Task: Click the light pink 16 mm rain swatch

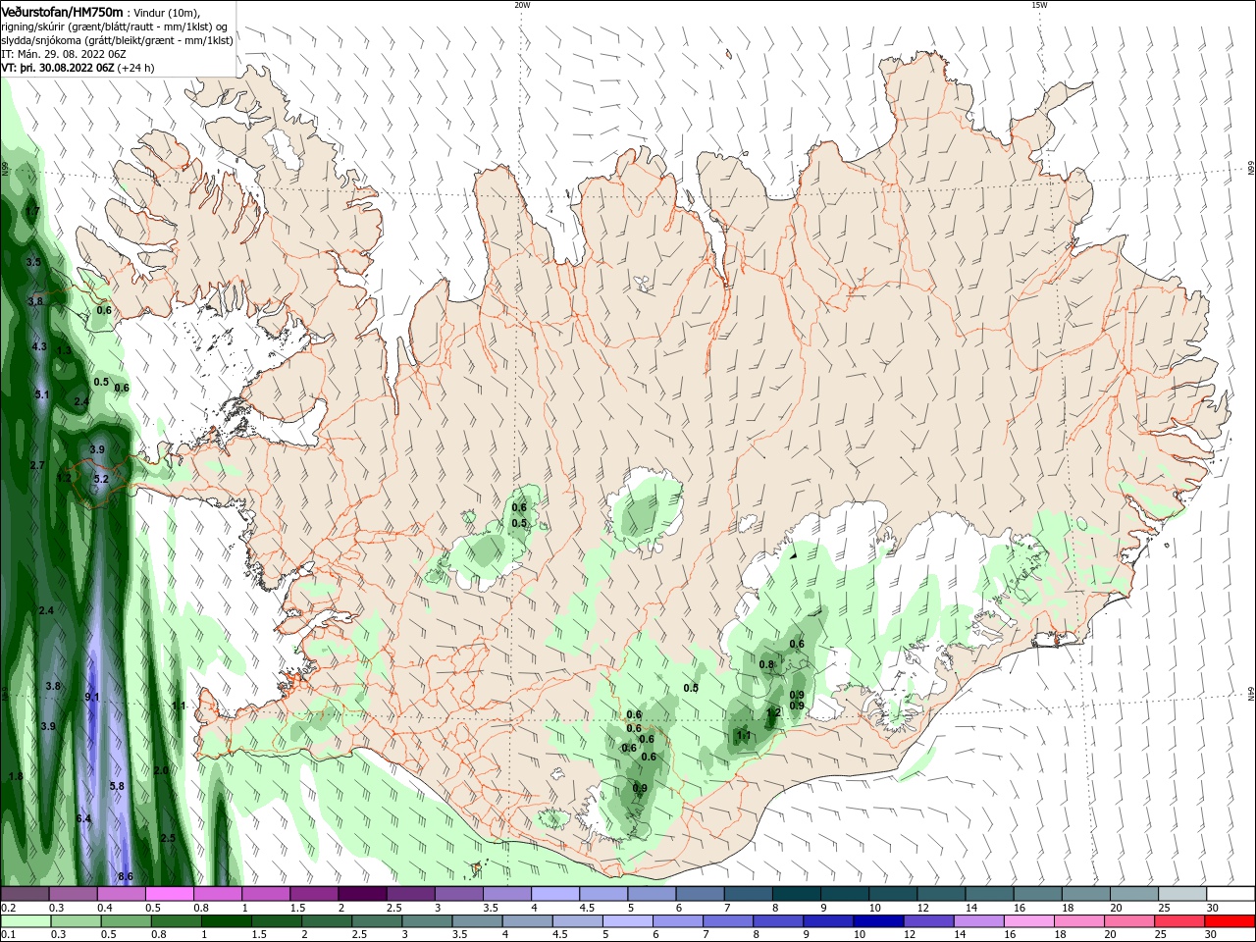Action: pos(1028,921)
